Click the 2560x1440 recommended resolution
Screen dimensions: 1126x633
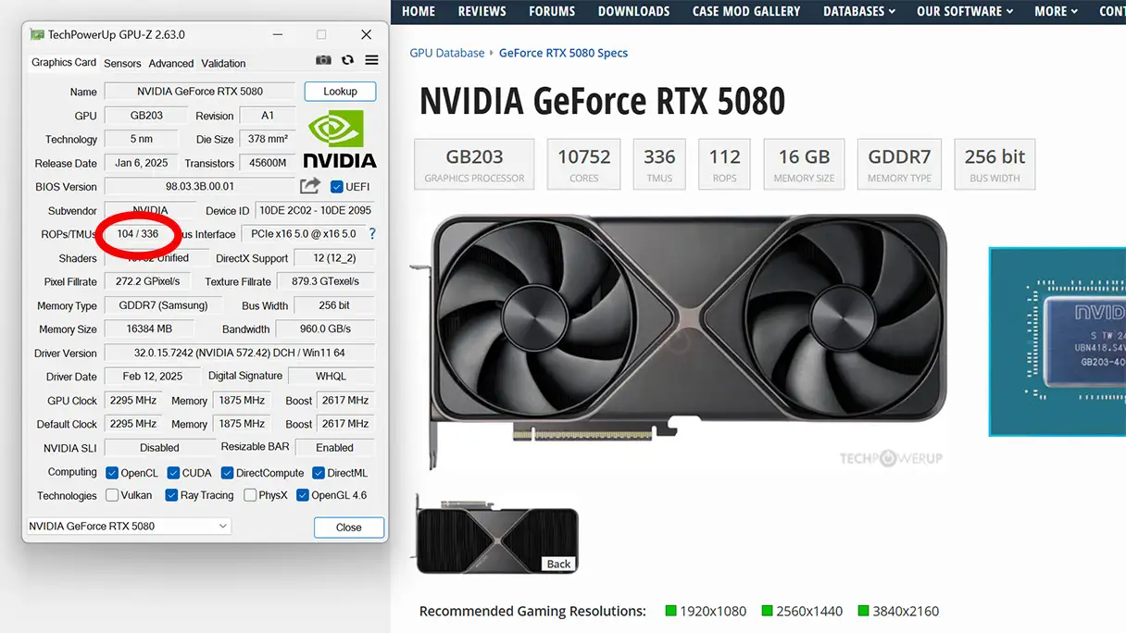pyautogui.click(x=802, y=611)
